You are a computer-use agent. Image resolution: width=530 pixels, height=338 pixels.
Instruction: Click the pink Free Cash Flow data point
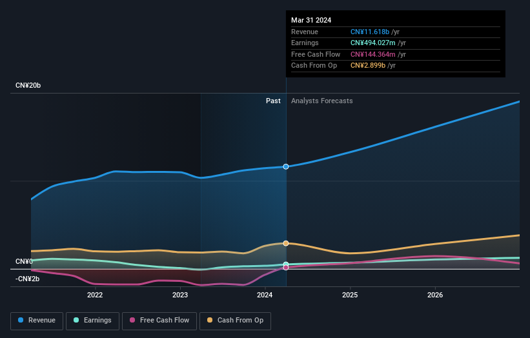coord(286,268)
